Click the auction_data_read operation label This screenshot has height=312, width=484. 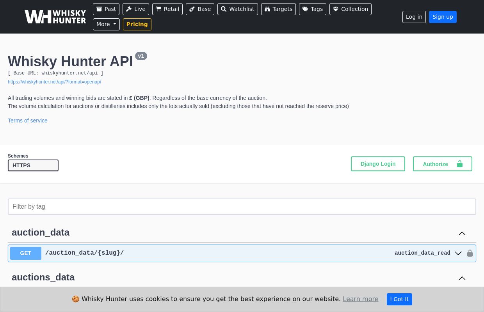[422, 253]
